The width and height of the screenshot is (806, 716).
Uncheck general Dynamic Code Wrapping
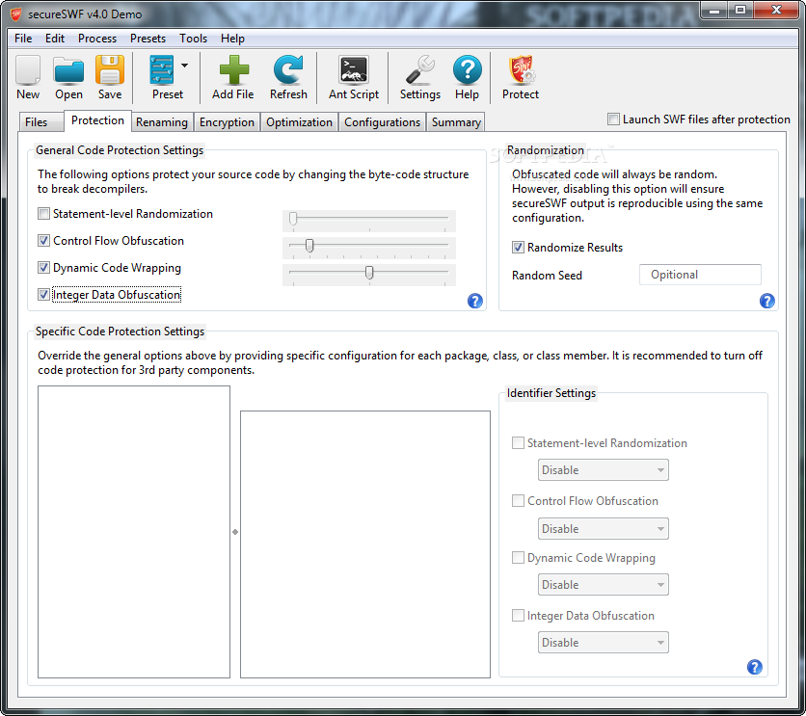tap(43, 268)
